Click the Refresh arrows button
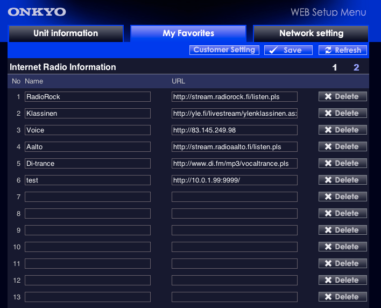The image size is (381, 308). (343, 50)
